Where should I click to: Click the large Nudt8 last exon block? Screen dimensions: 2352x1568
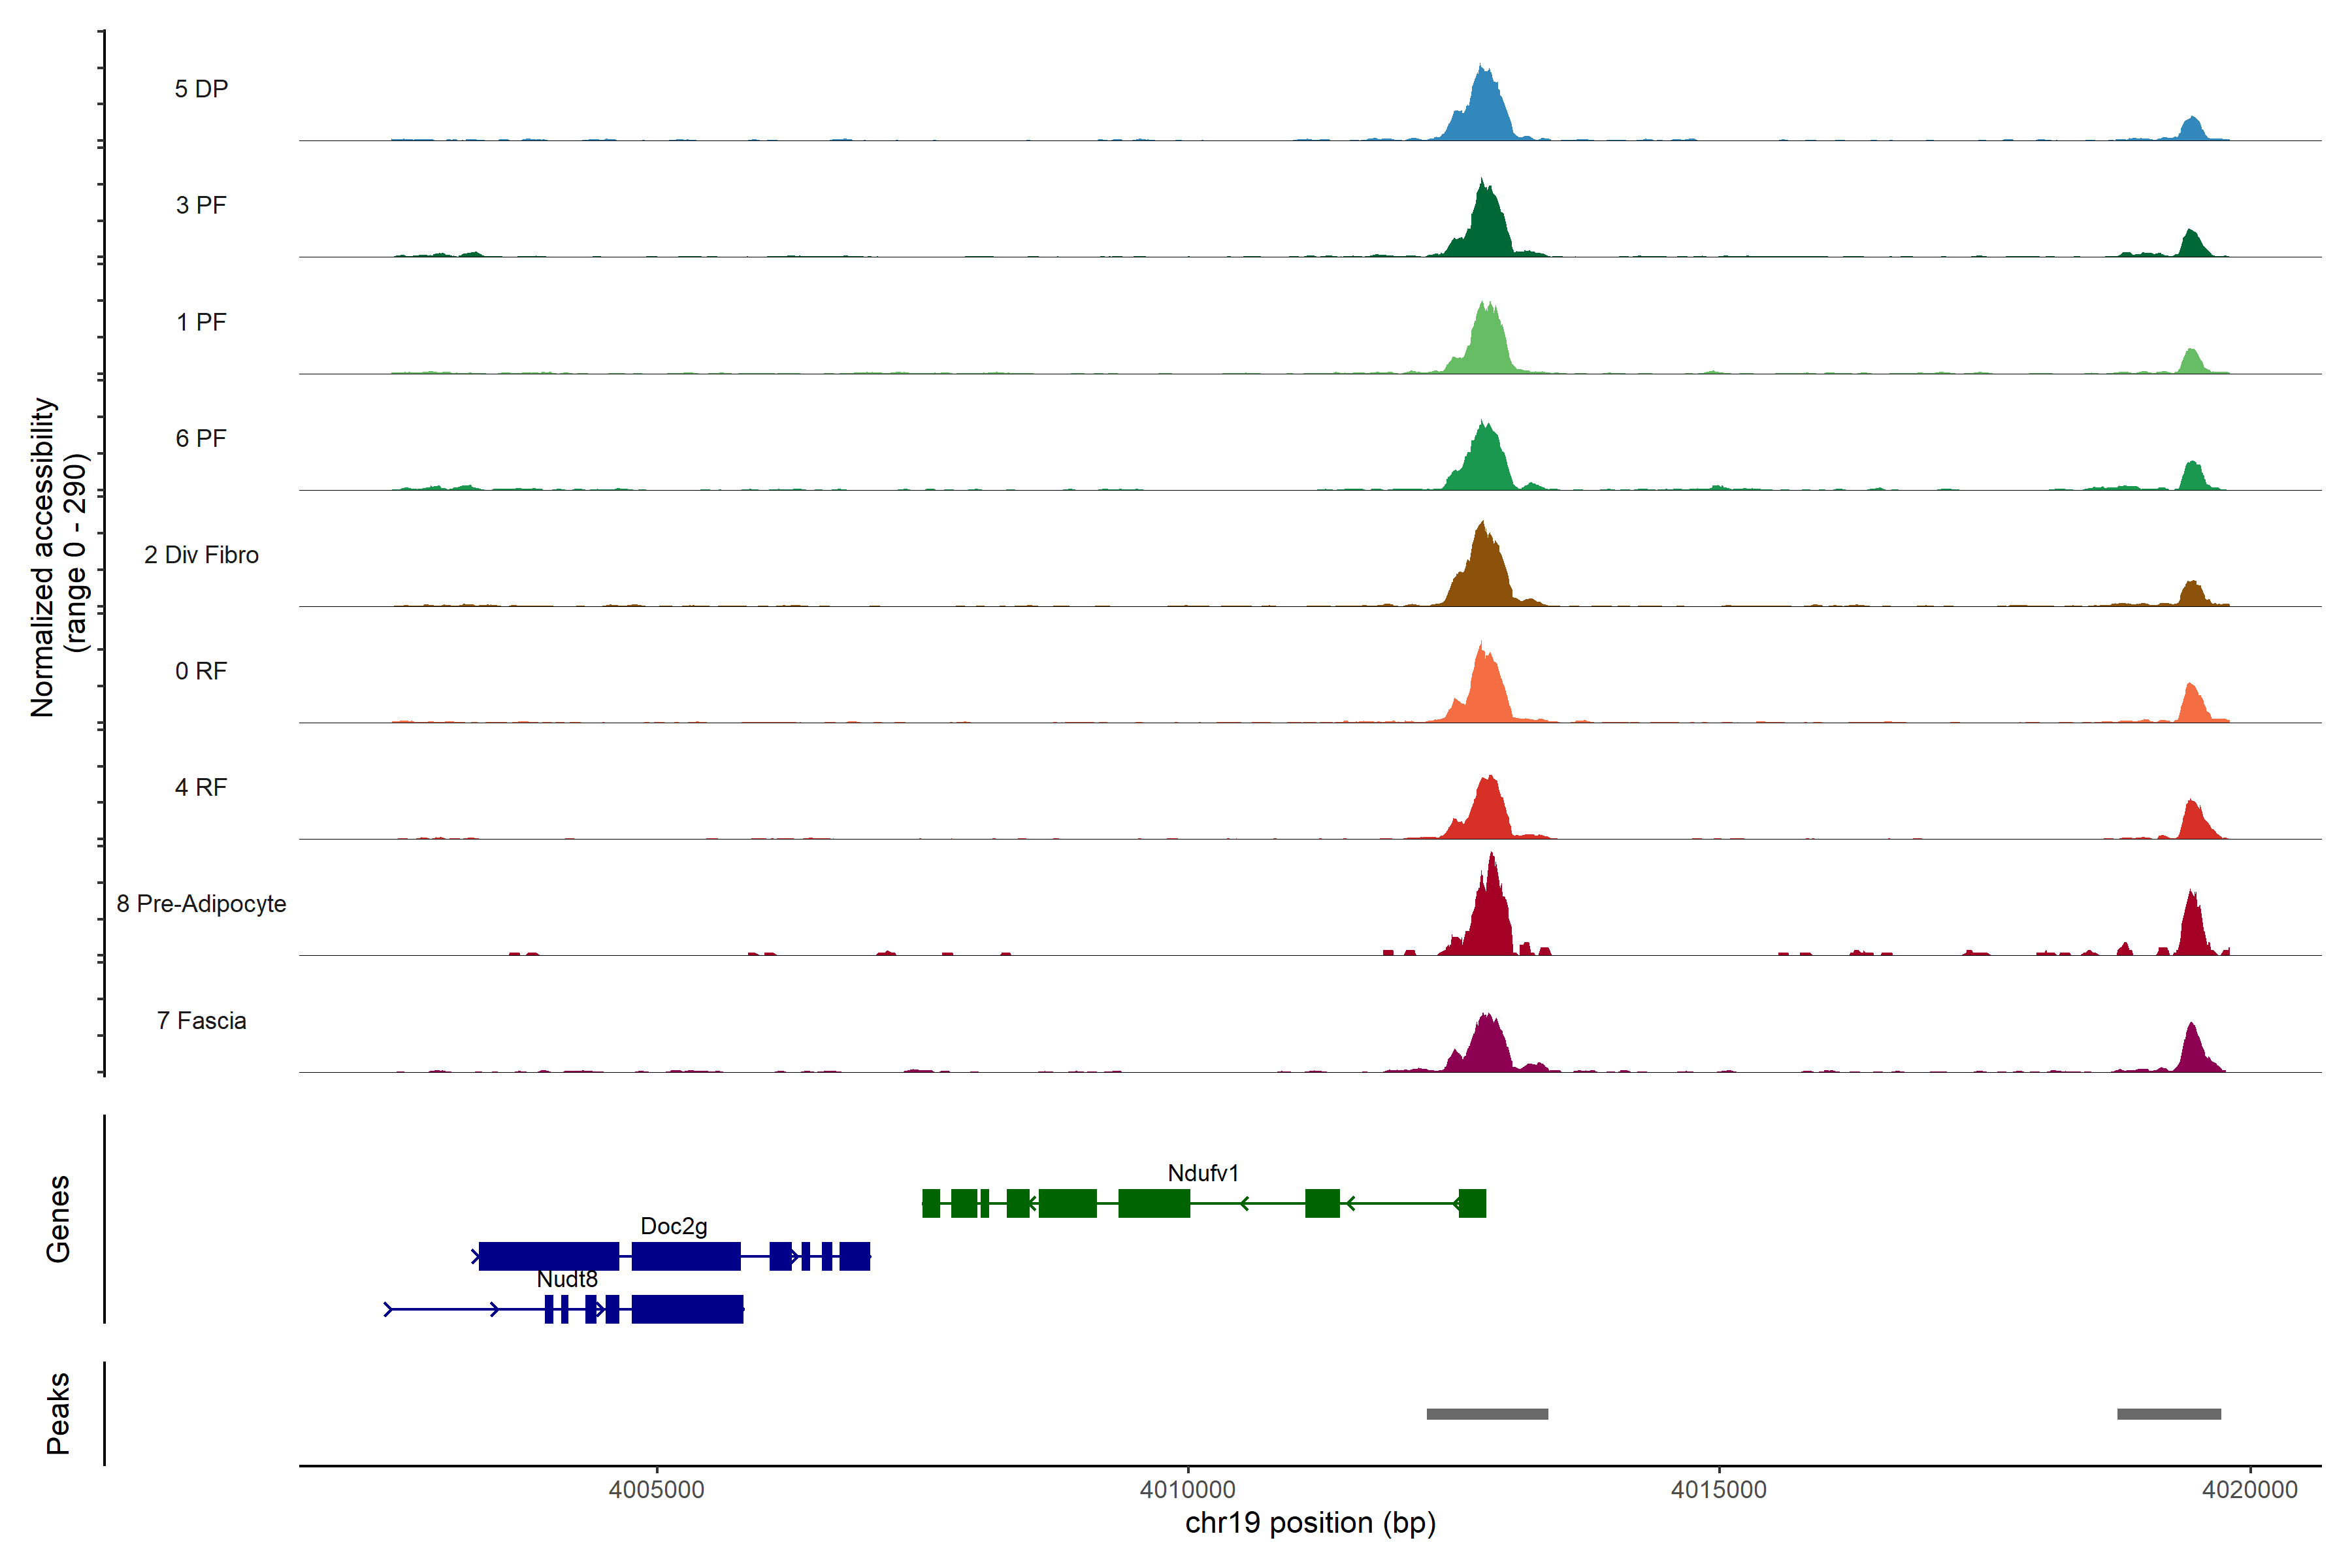(x=687, y=1309)
